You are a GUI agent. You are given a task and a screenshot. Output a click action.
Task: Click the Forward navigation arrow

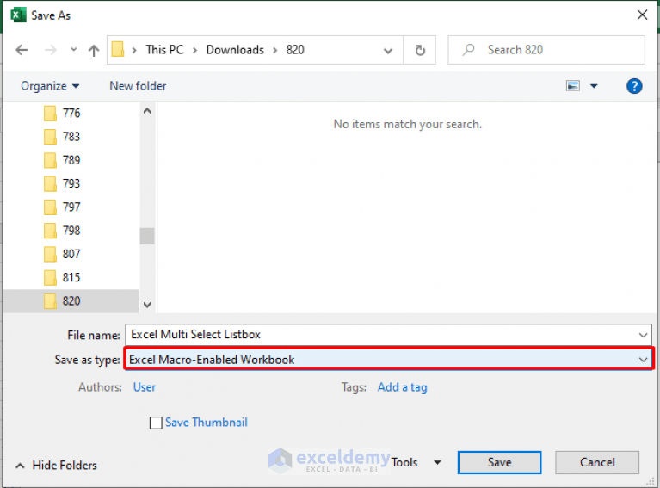(x=51, y=50)
